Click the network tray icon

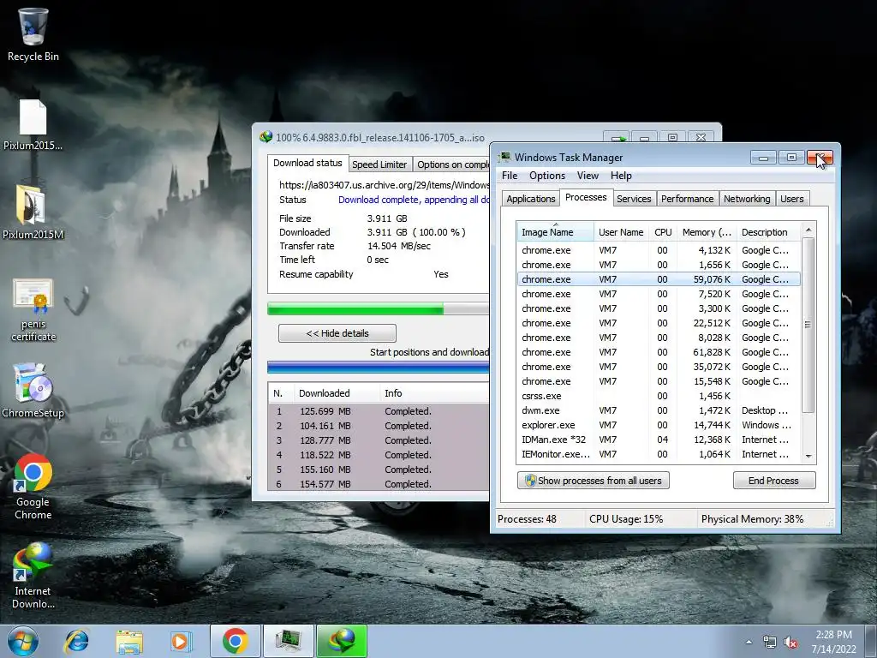(770, 643)
